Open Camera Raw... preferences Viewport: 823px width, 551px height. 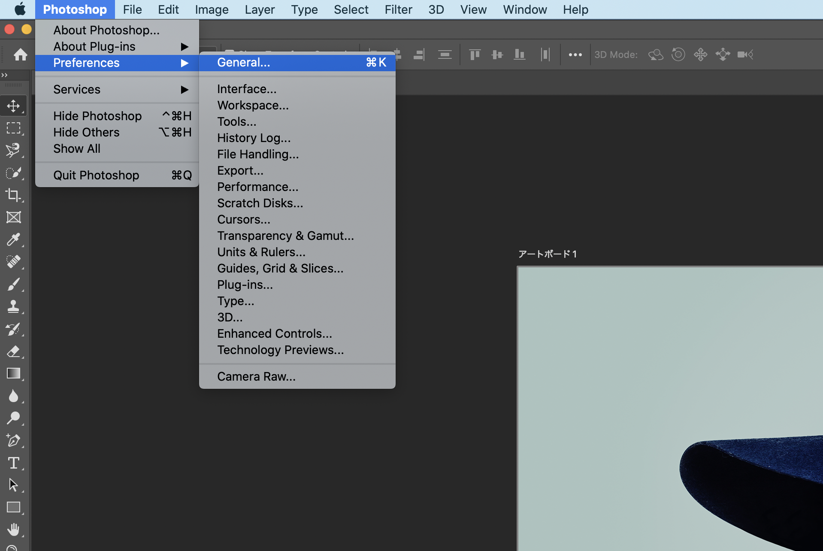coord(297,376)
